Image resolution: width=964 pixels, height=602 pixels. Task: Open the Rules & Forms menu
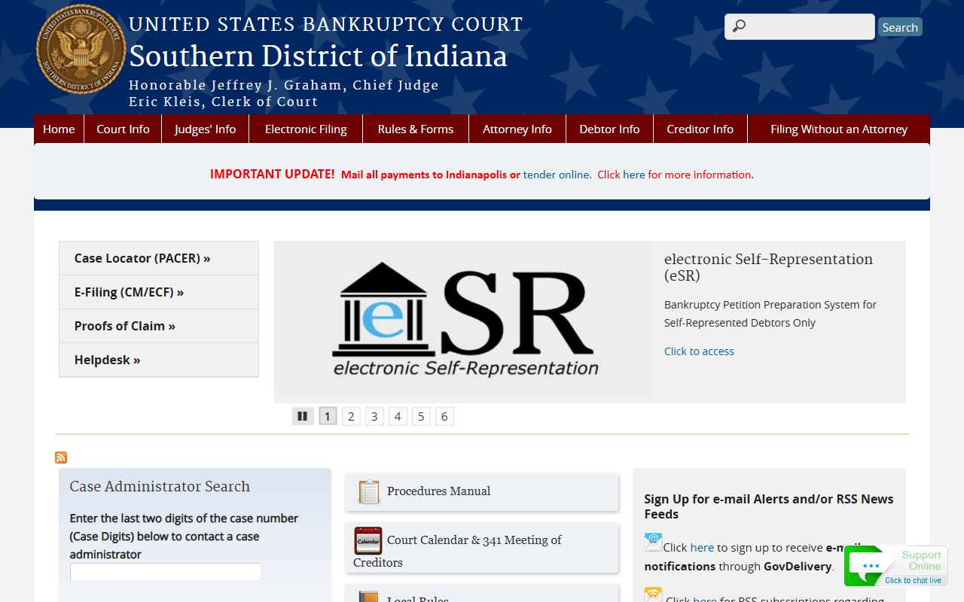click(x=416, y=129)
